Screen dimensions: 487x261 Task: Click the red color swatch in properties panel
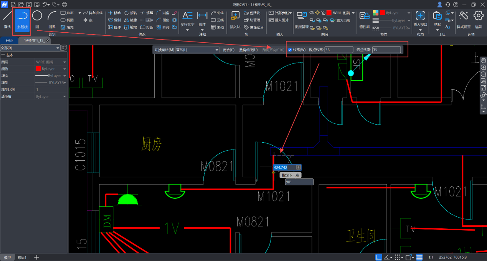38,69
